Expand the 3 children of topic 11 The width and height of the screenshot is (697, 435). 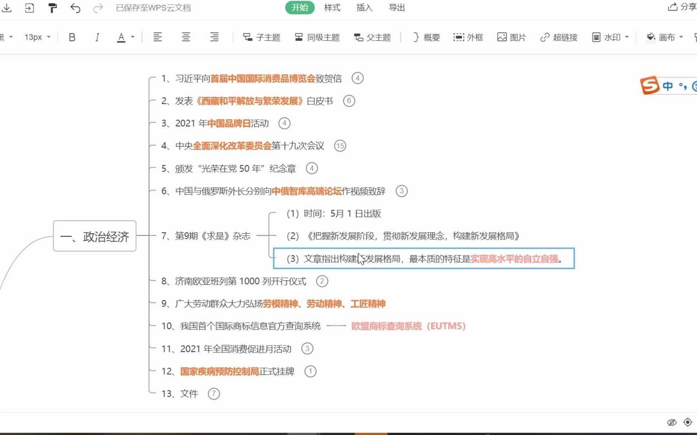[x=307, y=349]
